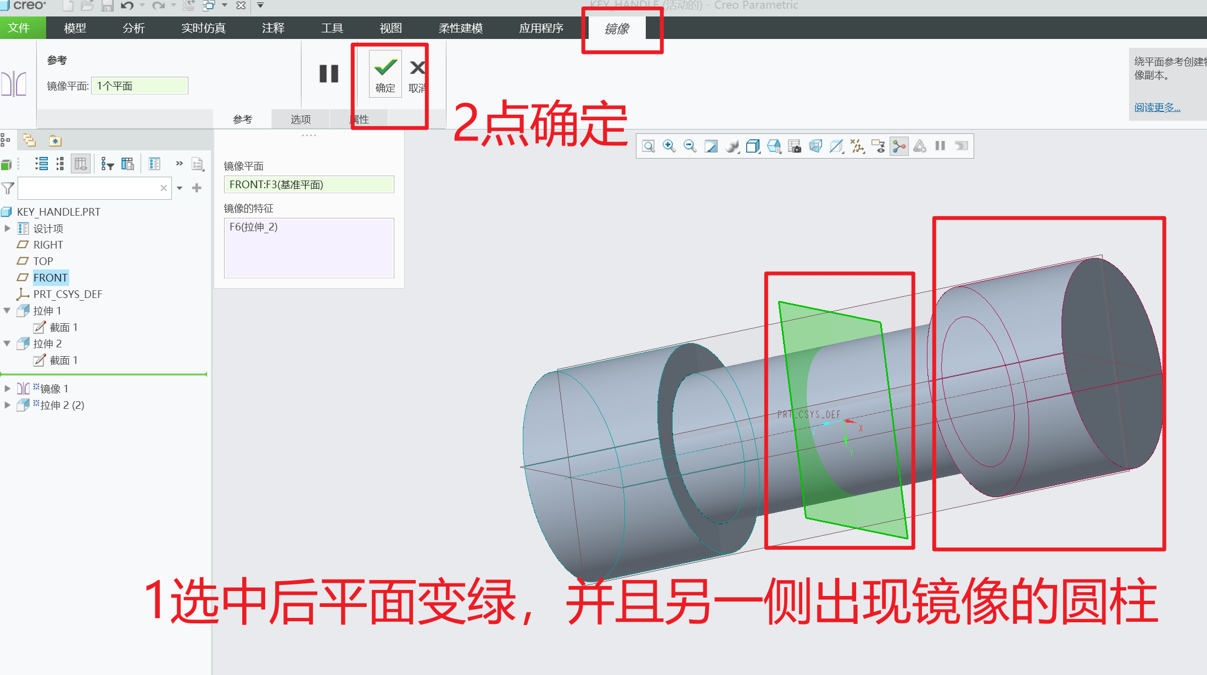Open the 视图 ribbon tab

tap(389, 28)
